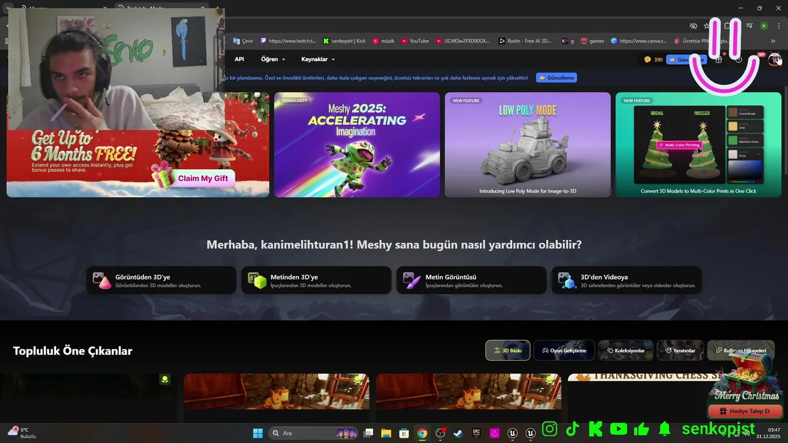Open the 3D'den Videoya card

[627, 281]
